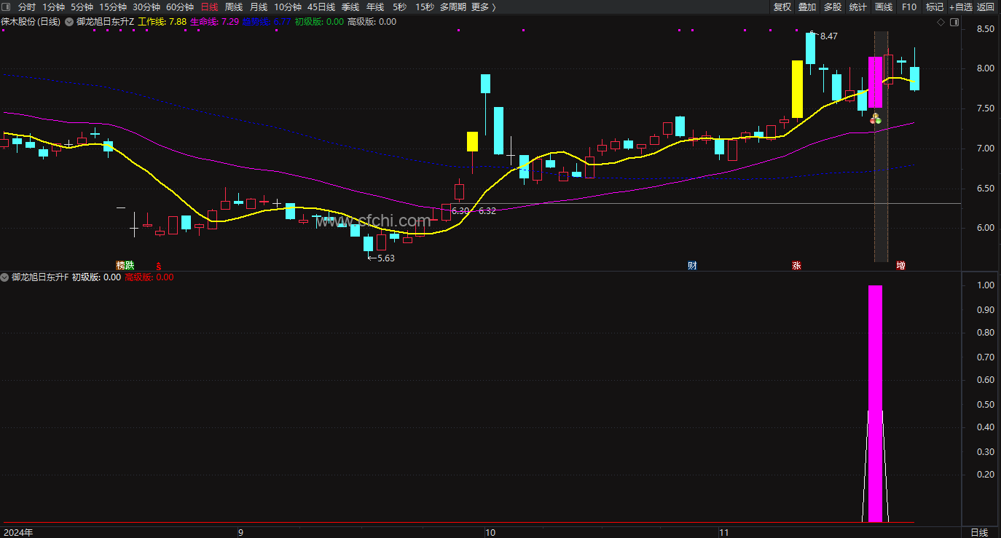Click the 增 event marker icon
Image resolution: width=1001 pixels, height=538 pixels.
pyautogui.click(x=900, y=266)
